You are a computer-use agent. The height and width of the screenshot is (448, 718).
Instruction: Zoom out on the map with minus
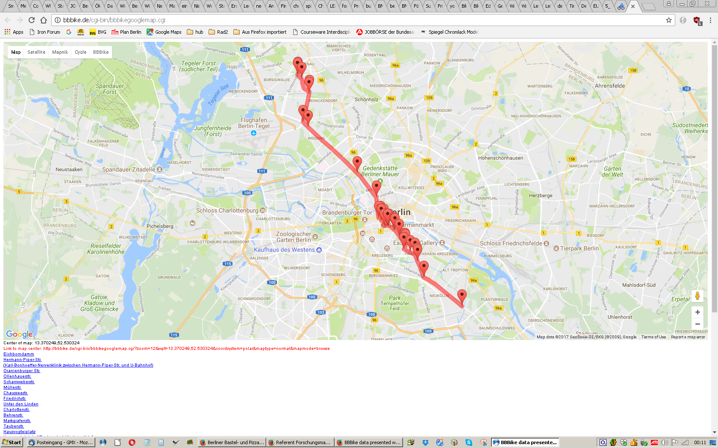point(697,324)
